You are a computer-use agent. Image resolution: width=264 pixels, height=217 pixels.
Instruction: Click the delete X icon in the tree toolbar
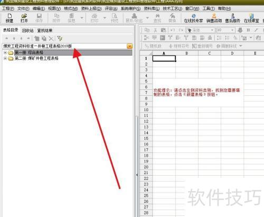(x=51, y=38)
